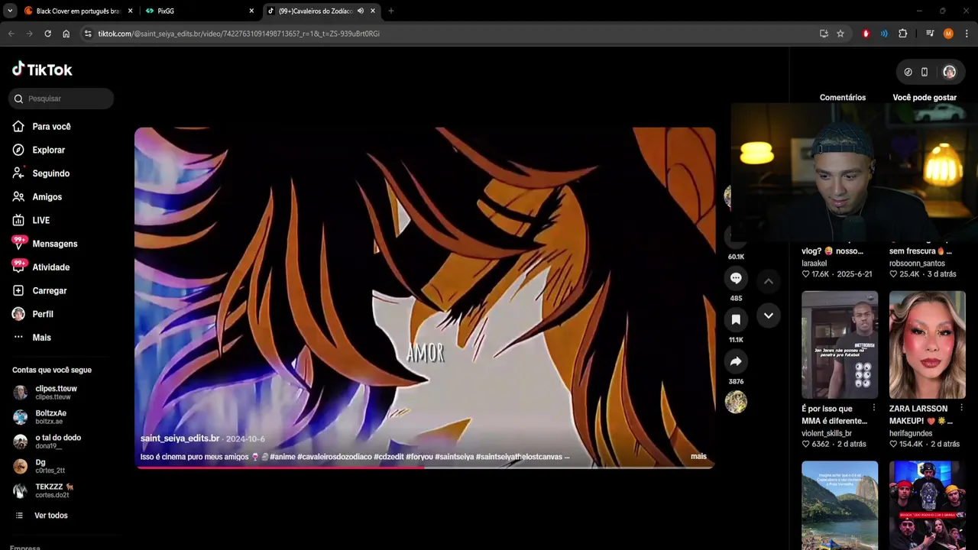Open the profile avatar in the TikTok header
The width and height of the screenshot is (978, 550).
point(949,72)
